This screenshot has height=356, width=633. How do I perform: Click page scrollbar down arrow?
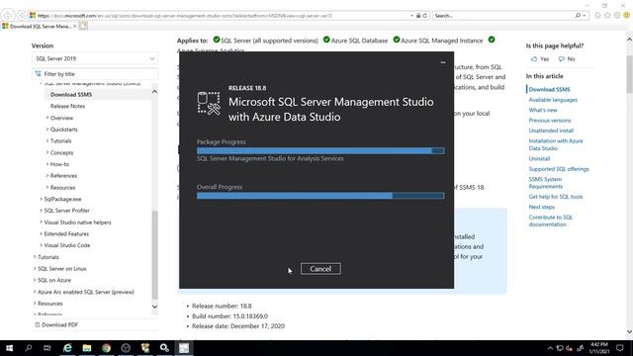tap(629, 331)
